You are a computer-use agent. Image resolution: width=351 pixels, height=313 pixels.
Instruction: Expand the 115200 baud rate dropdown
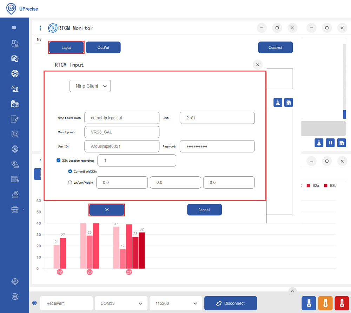(175, 303)
